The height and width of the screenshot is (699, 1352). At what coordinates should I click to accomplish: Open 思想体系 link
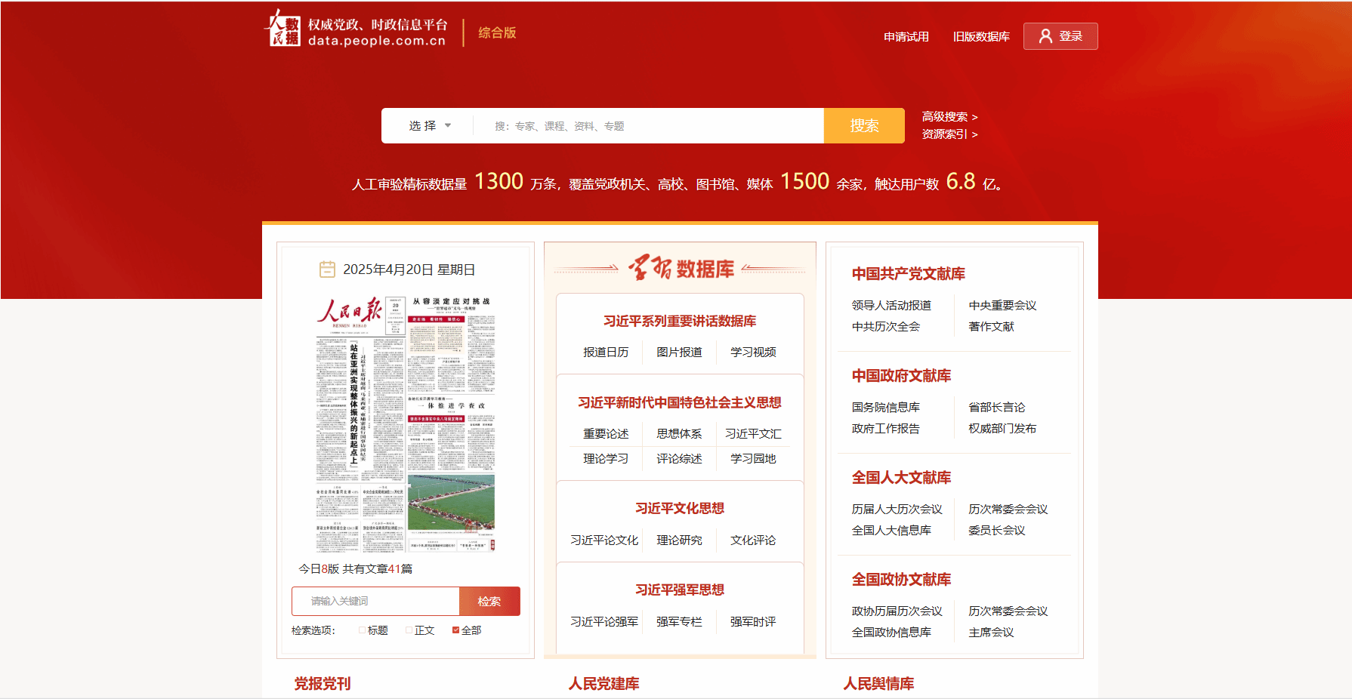point(679,434)
